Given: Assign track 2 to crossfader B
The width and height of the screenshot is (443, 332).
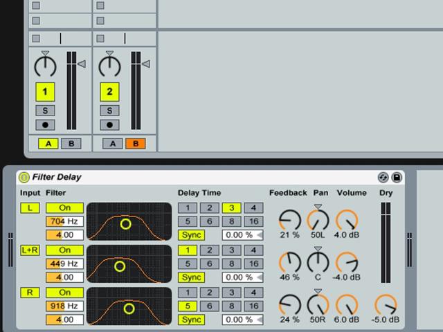Looking at the screenshot, I should [x=136, y=144].
